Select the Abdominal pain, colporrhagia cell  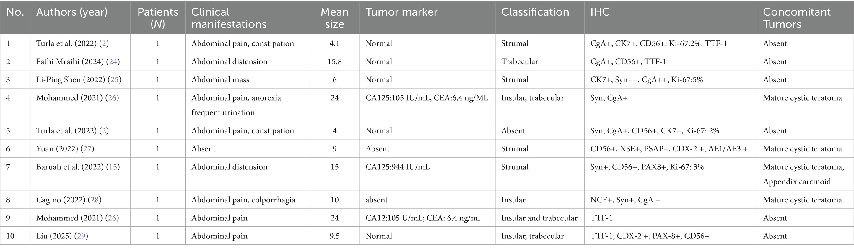click(x=243, y=200)
